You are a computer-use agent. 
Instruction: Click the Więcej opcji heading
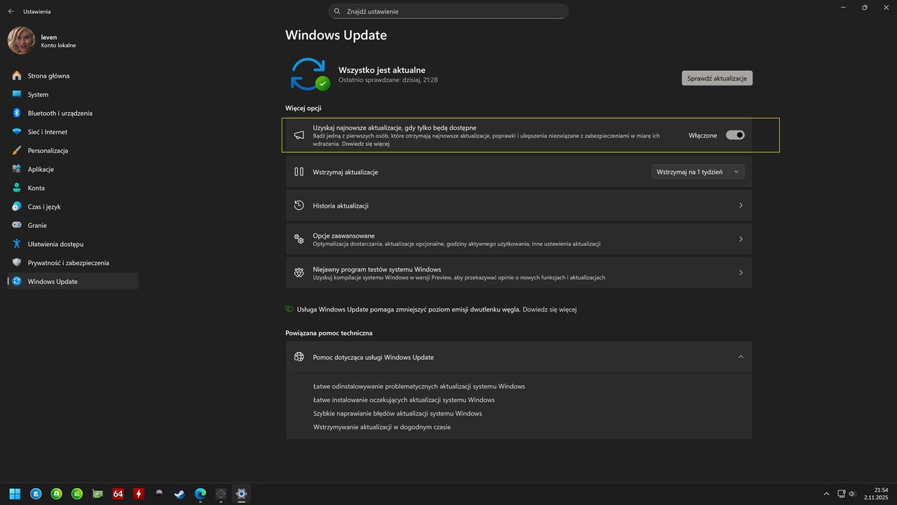point(303,108)
